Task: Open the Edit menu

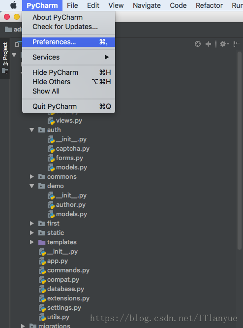Action: point(93,5)
